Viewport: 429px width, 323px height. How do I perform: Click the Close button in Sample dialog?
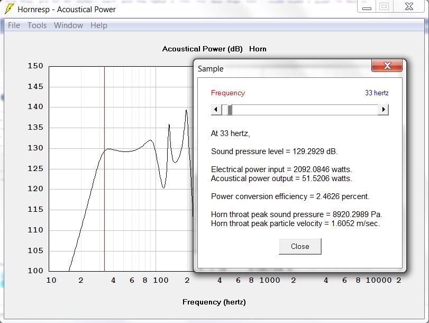300,246
